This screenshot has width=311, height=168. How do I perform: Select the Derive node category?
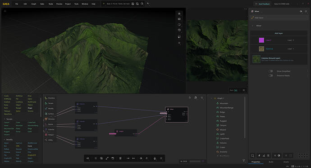(x=49, y=124)
